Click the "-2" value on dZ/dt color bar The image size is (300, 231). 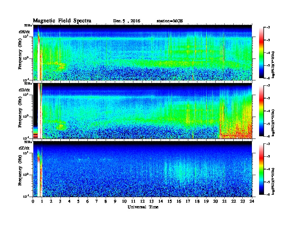268,144
